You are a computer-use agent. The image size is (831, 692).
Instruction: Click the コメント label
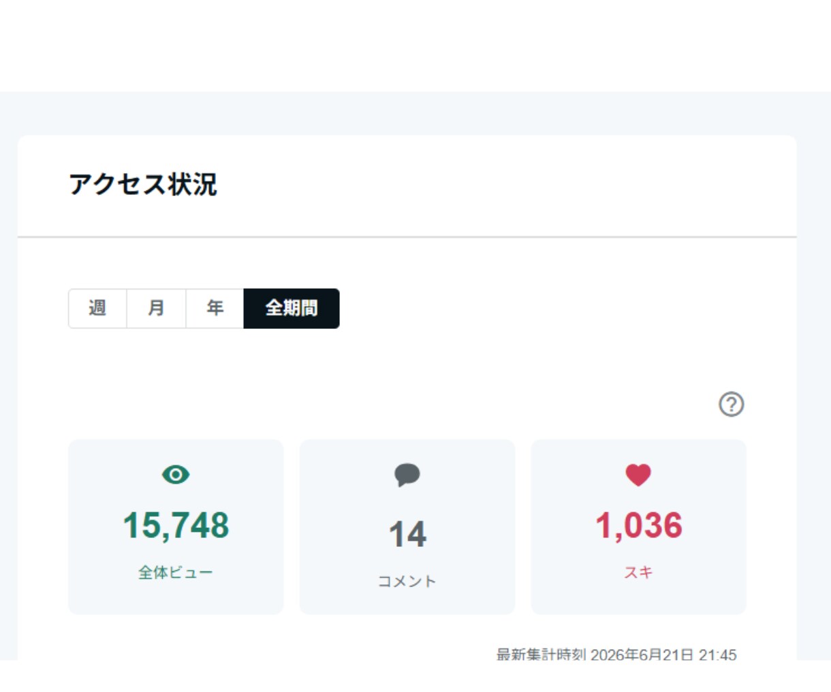tap(407, 581)
